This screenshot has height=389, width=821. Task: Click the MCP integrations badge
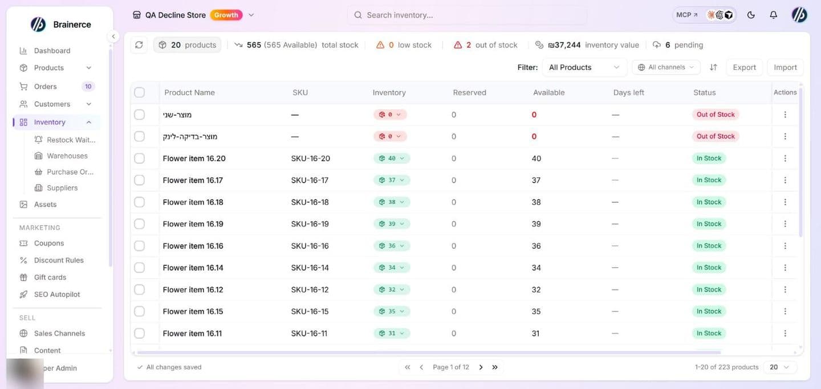(704, 15)
